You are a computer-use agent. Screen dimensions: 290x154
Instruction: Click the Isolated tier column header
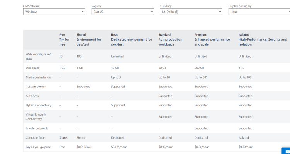(x=263, y=39)
